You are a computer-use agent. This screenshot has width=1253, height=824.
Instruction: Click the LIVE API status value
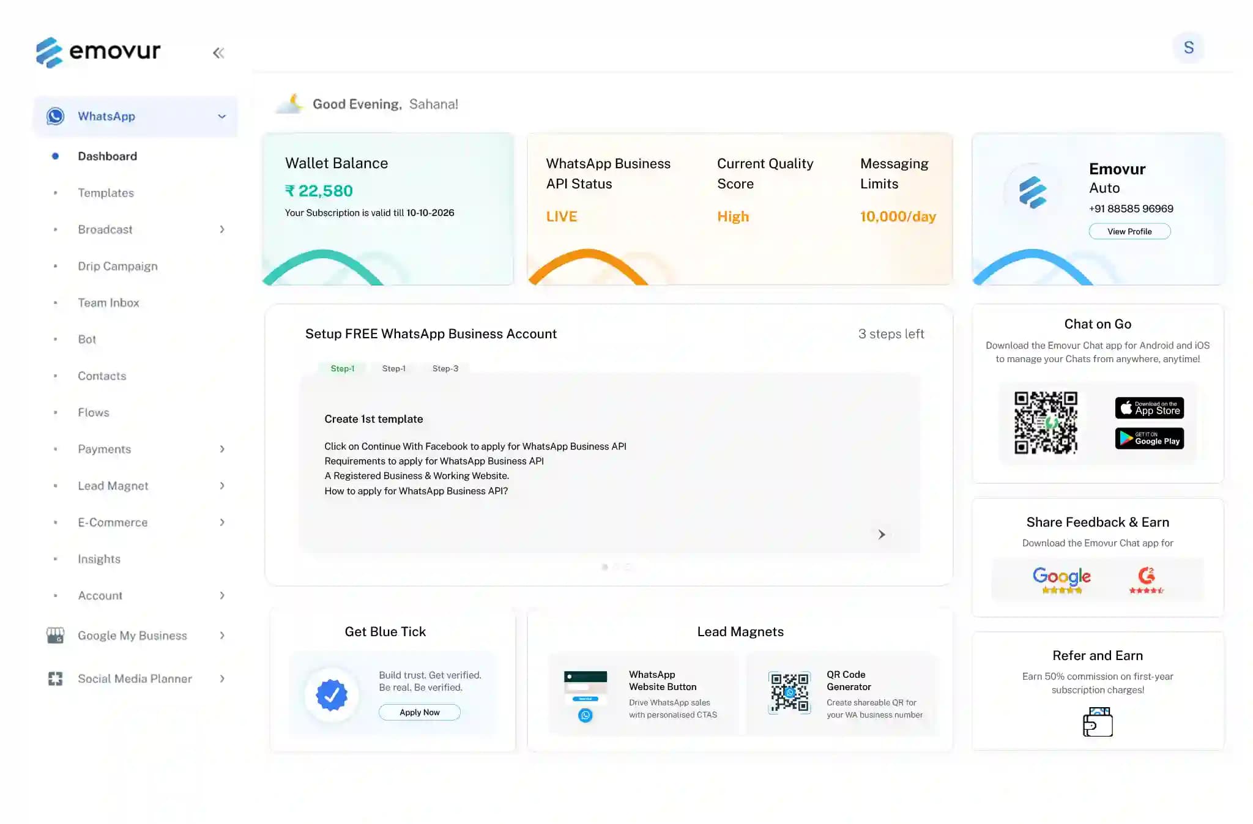tap(562, 217)
